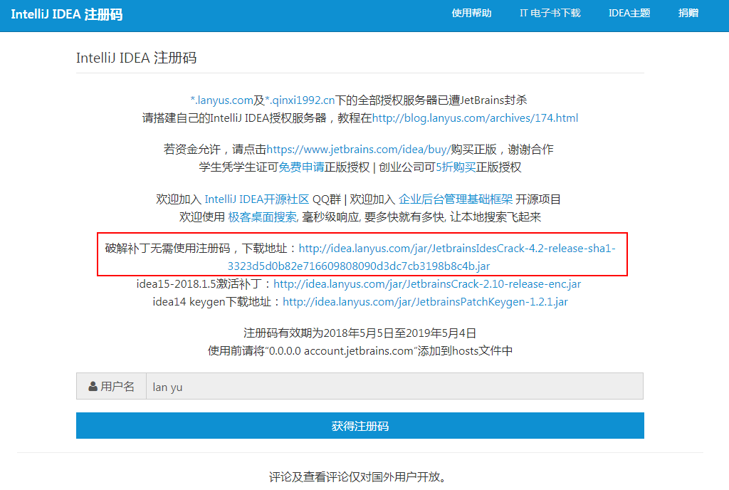Open the IntelliJ IDEA开源社区 link
The image size is (729, 490).
point(256,199)
